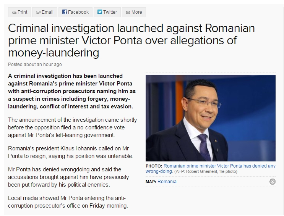Open the Romania map link

(x=167, y=182)
